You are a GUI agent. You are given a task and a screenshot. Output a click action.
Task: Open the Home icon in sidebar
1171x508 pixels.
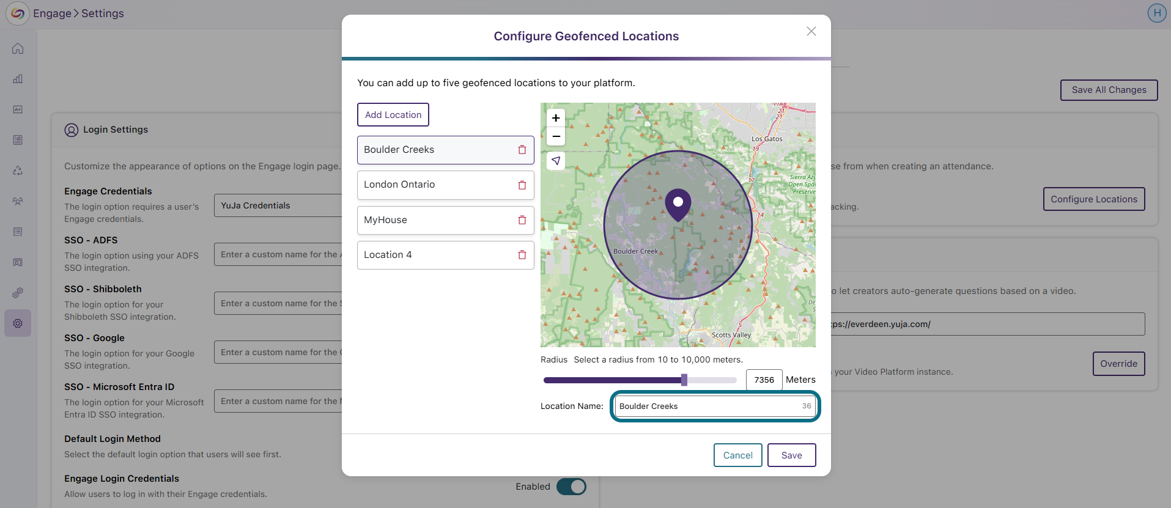(x=18, y=48)
